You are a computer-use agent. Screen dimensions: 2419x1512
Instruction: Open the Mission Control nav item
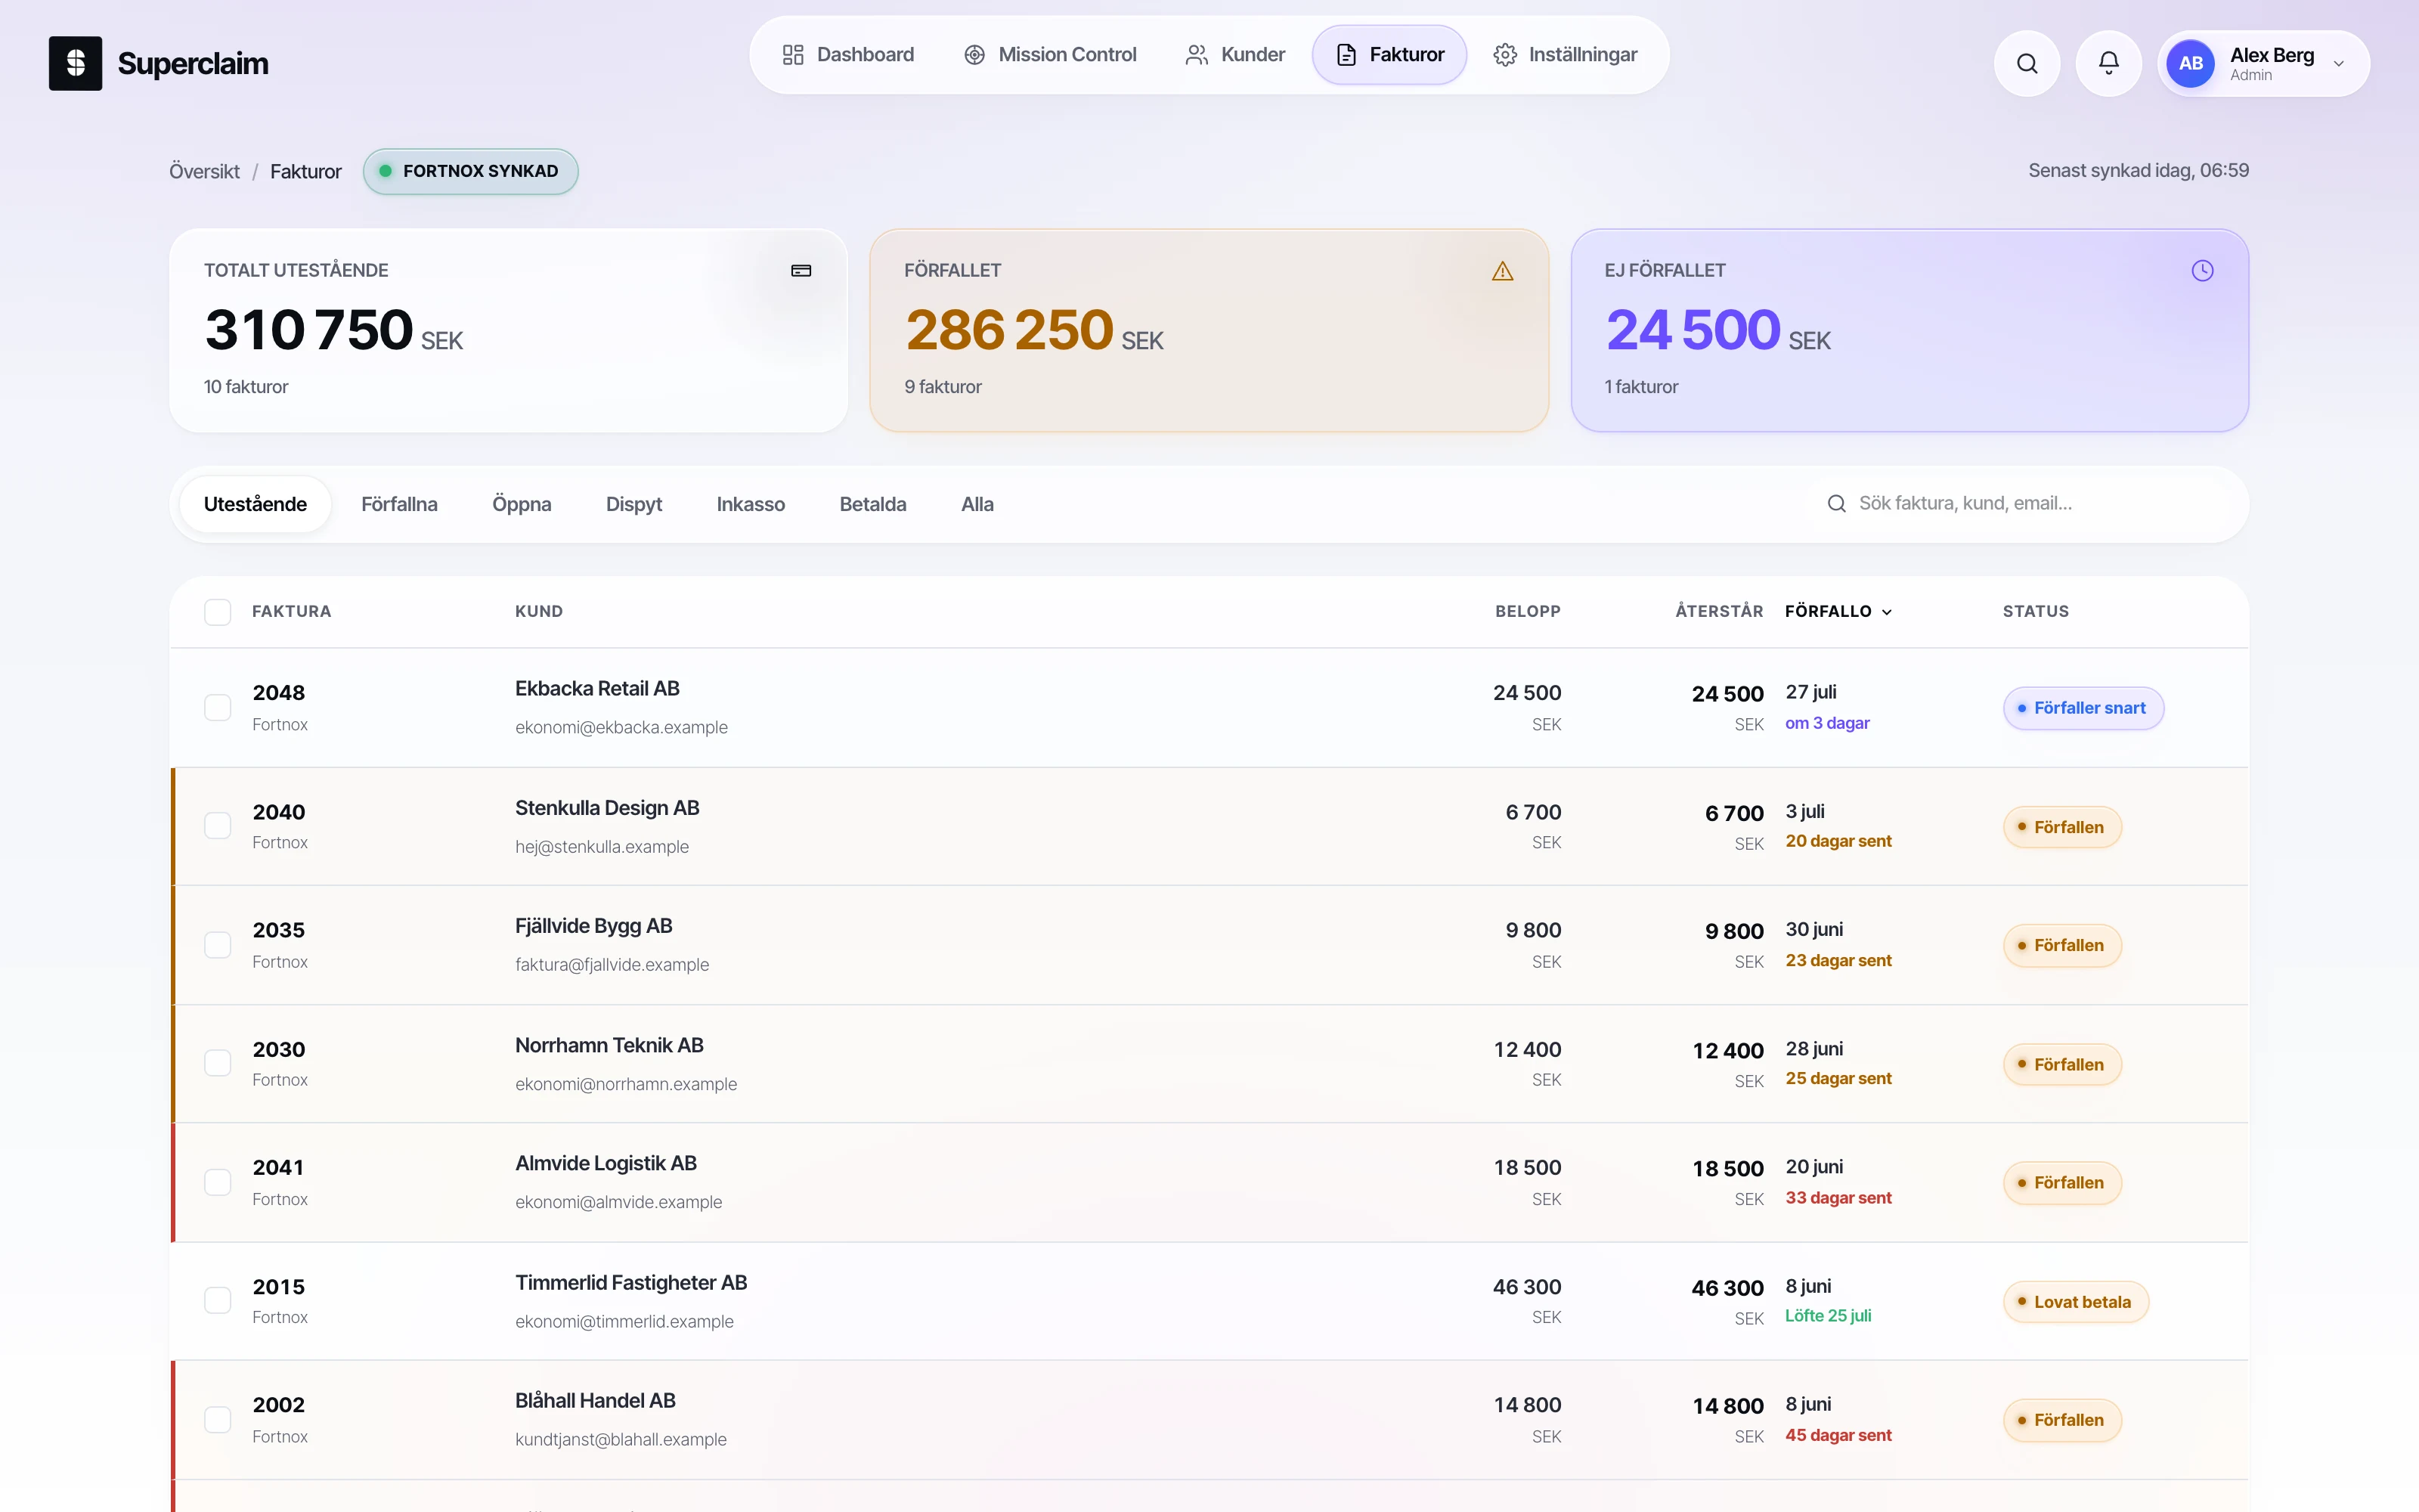1049,55
